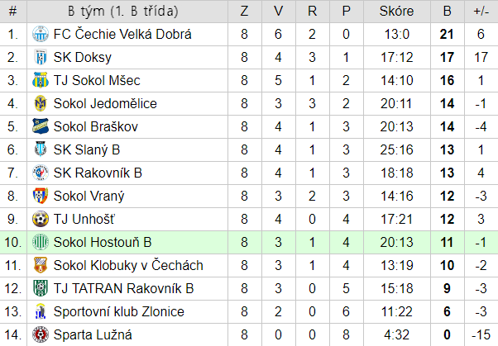The height and width of the screenshot is (346, 498).
Task: Click the +/- column header
Action: click(x=481, y=11)
